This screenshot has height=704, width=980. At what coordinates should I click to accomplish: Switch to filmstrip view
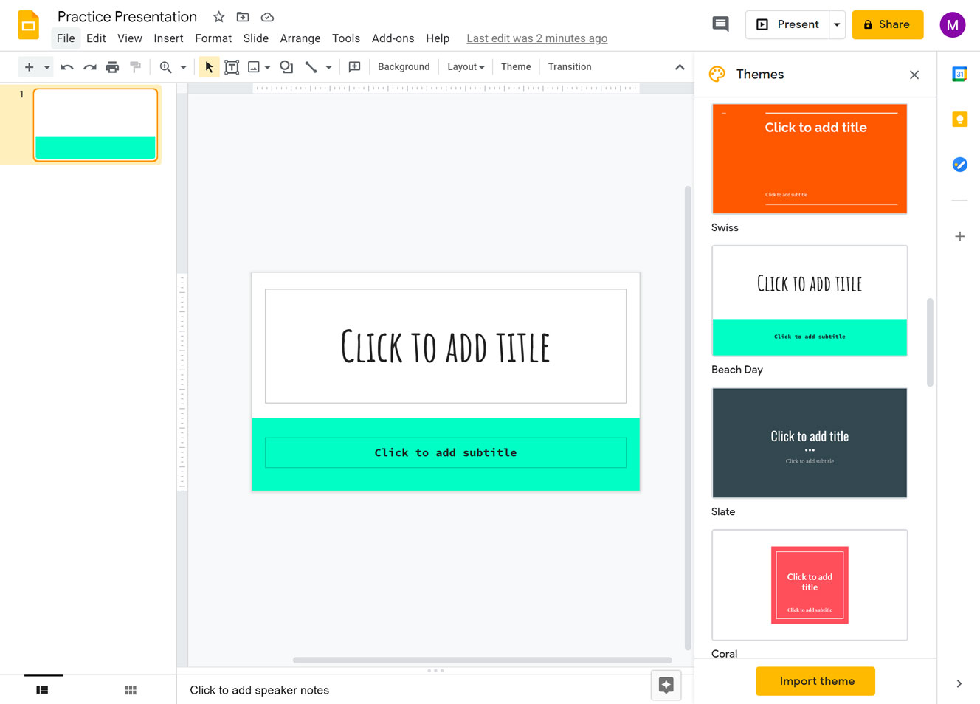pyautogui.click(x=43, y=690)
